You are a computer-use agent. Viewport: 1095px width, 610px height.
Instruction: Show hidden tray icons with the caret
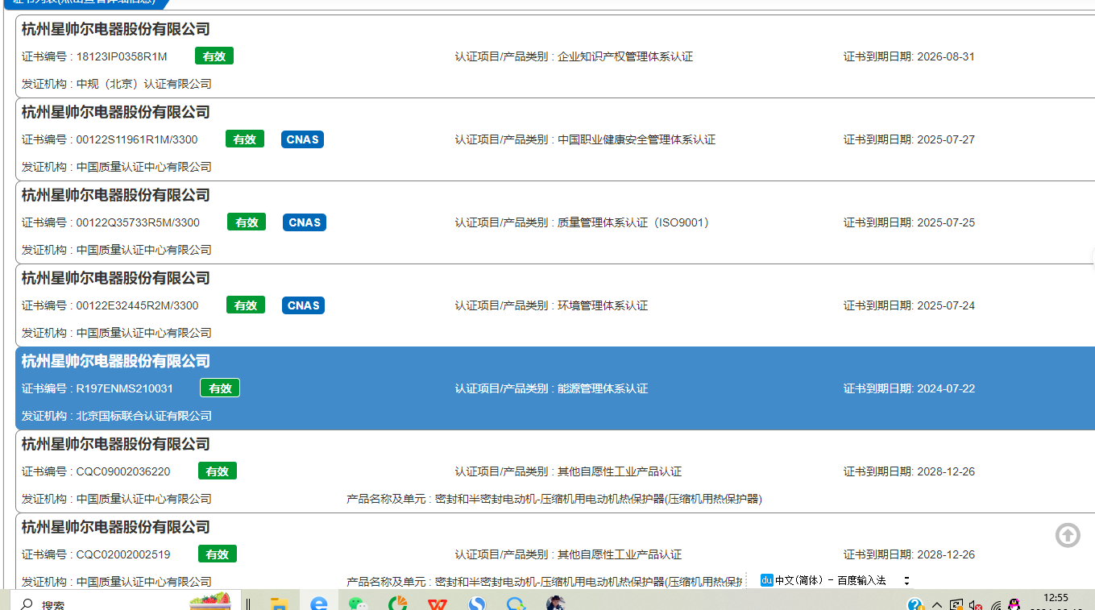pyautogui.click(x=937, y=604)
